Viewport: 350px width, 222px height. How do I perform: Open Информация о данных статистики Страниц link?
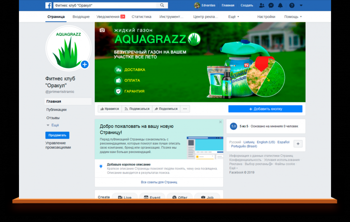[x=261, y=156]
